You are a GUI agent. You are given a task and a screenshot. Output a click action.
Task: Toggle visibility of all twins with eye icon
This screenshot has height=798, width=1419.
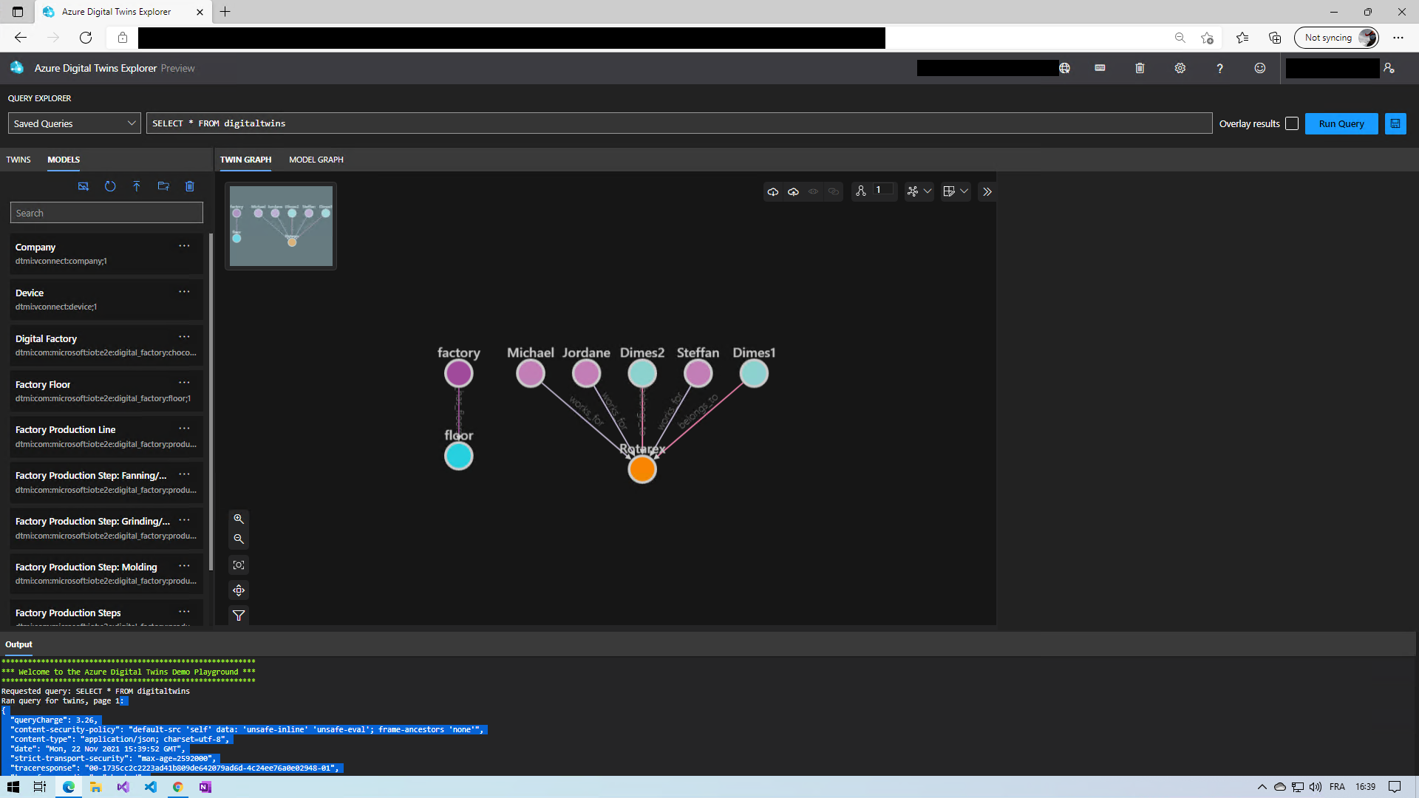813,191
